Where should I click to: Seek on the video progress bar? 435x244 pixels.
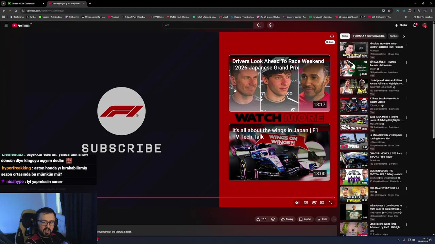[216, 197]
